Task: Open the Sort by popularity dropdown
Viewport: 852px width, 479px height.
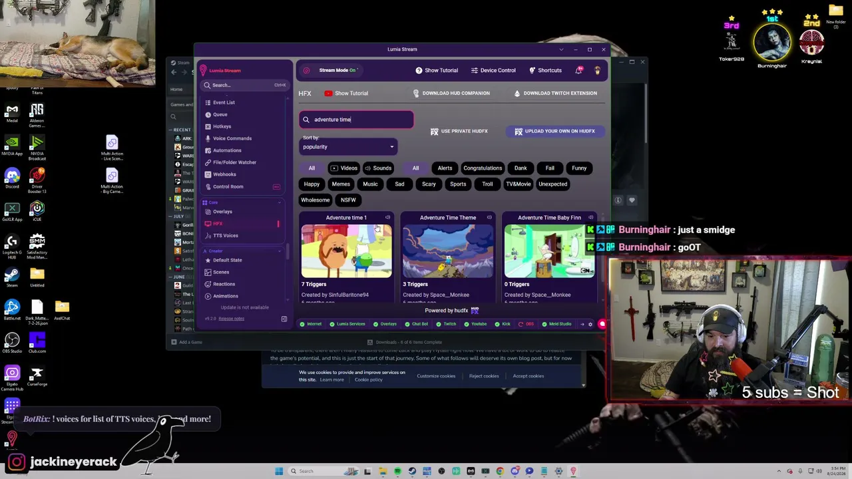Action: coord(349,147)
